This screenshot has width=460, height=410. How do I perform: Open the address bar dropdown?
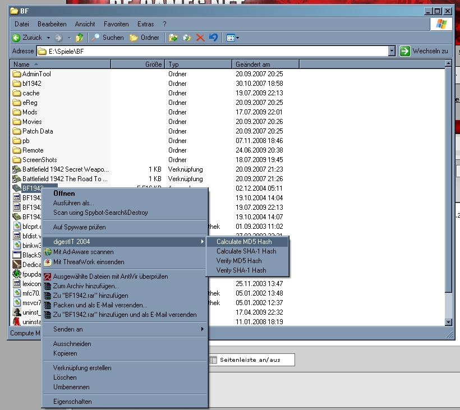pyautogui.click(x=392, y=51)
